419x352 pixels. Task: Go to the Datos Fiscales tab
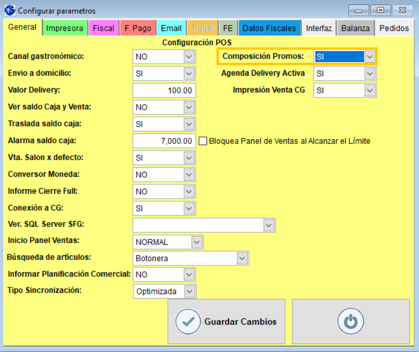point(269,28)
